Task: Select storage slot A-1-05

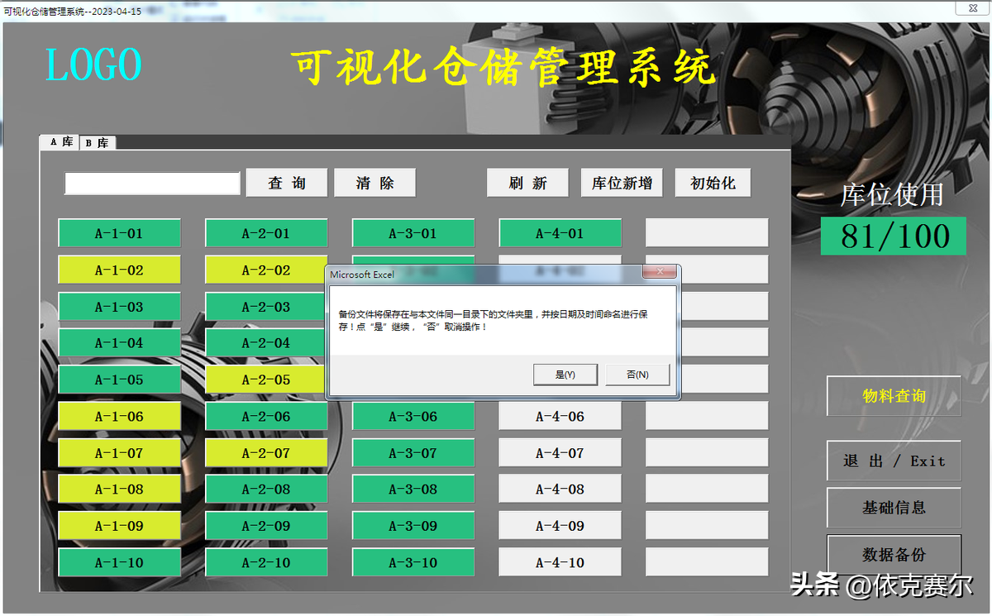Action: point(119,380)
